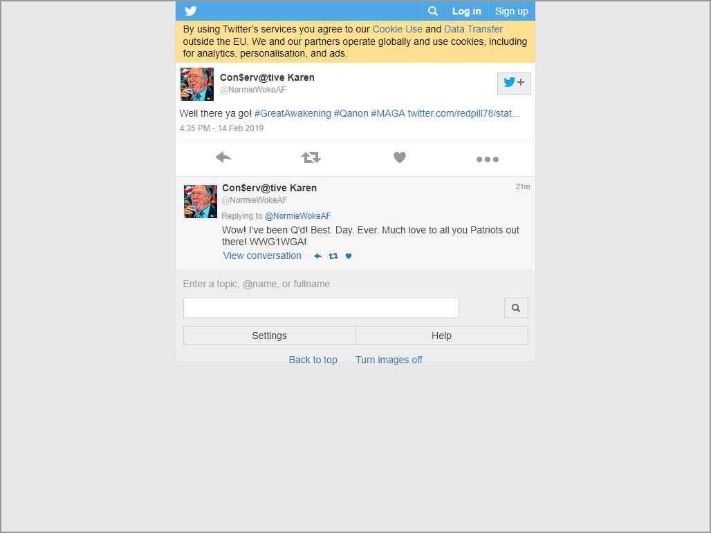Click small retweet icon in reply tweet
The height and width of the screenshot is (533, 711).
(x=333, y=256)
